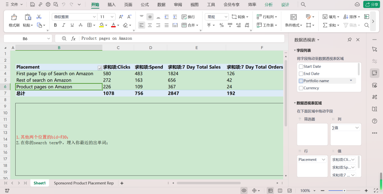Decrease font size with A- icon
Viewport: 383px width, 194px height.
click(x=129, y=17)
